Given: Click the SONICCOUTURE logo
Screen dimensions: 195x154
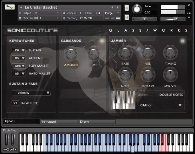Looking at the screenshot, I should (32, 30).
